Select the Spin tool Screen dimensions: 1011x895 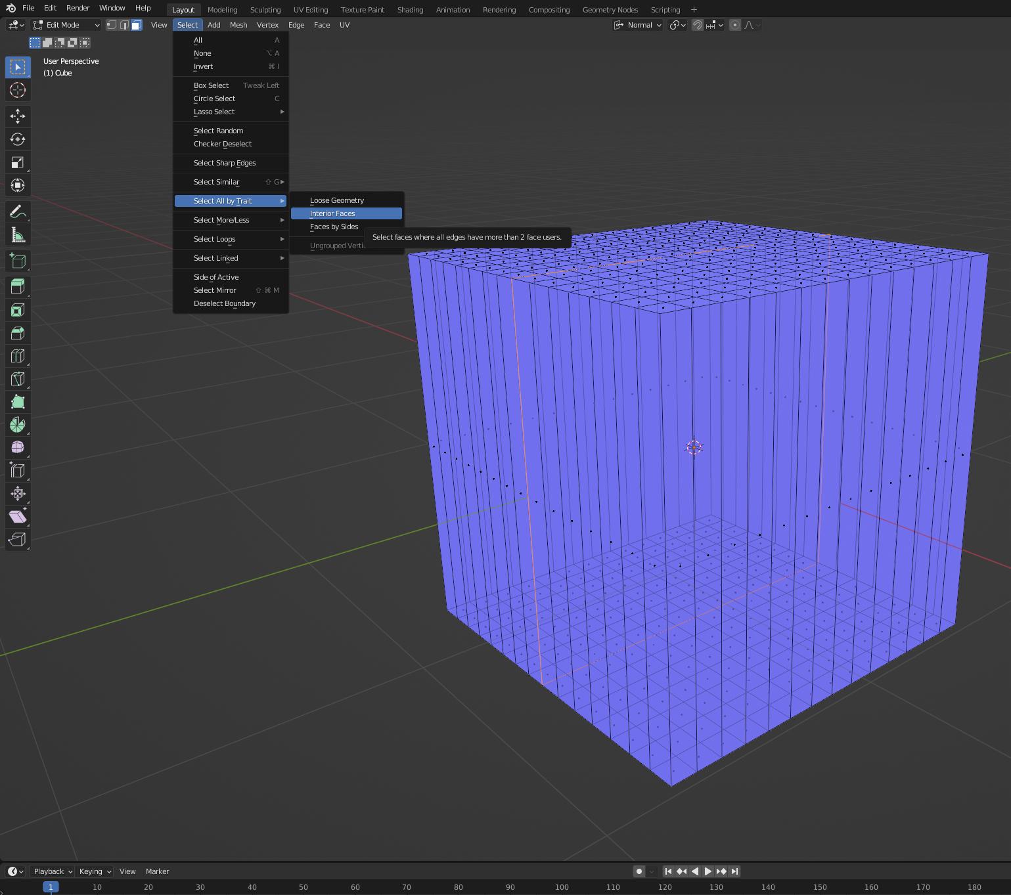coord(18,425)
